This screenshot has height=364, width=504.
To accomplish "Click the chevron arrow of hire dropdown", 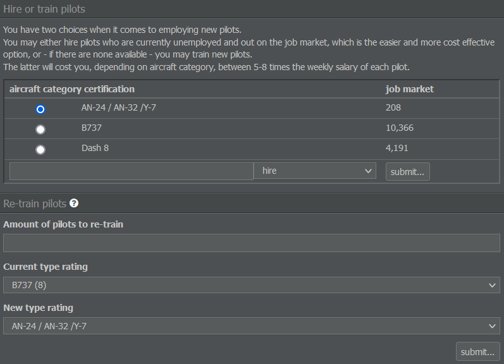I will tap(369, 171).
